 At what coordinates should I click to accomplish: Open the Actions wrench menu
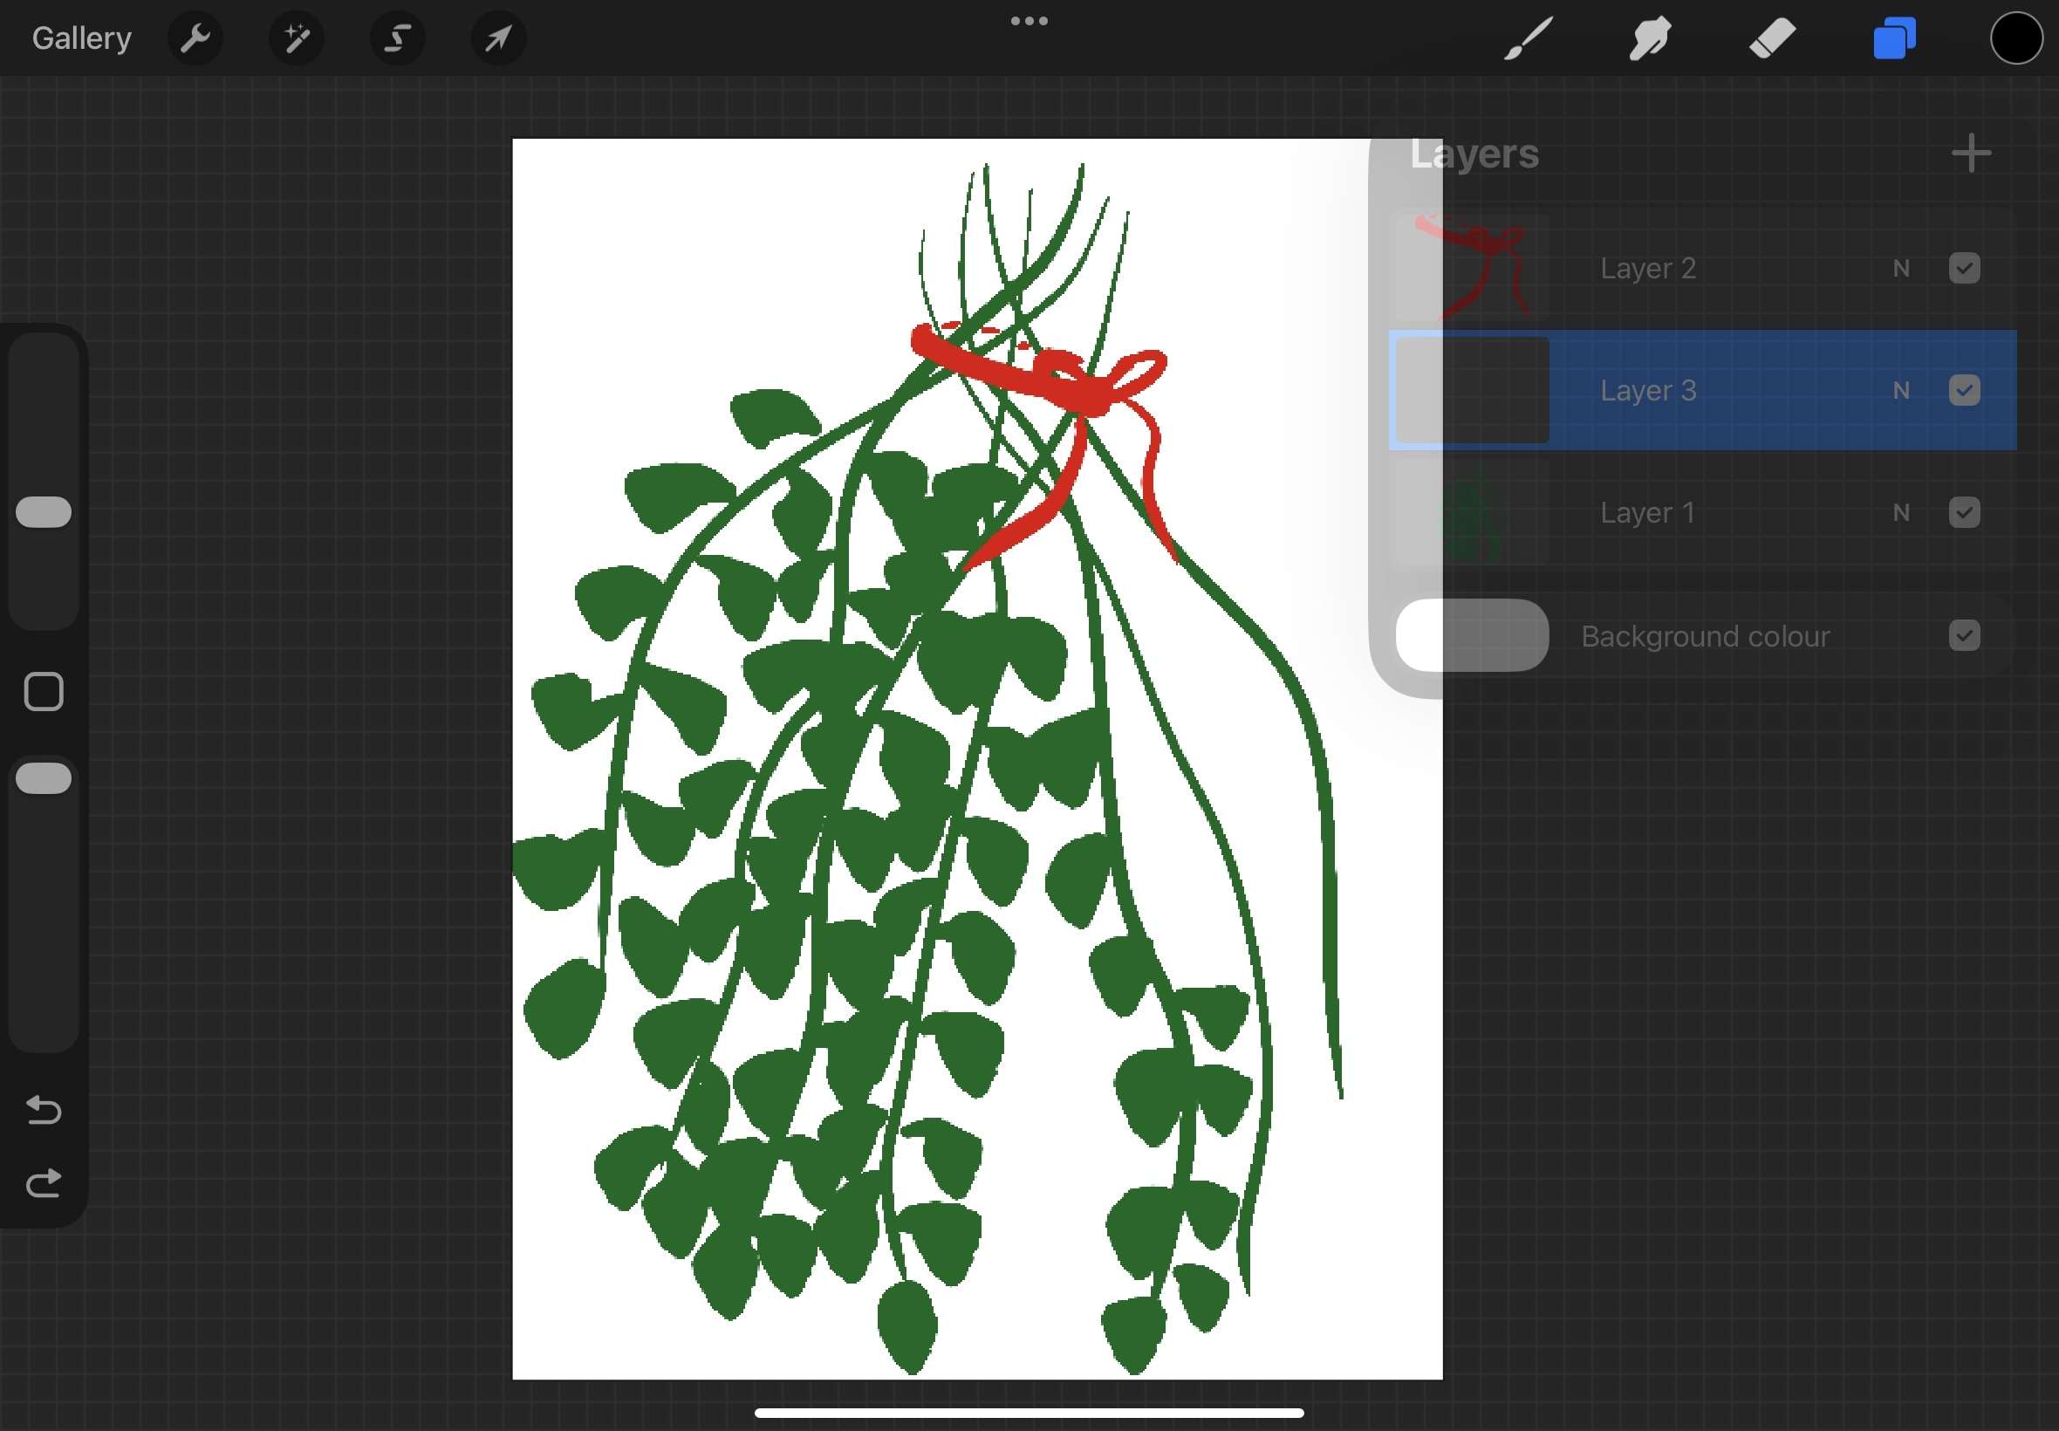point(195,38)
